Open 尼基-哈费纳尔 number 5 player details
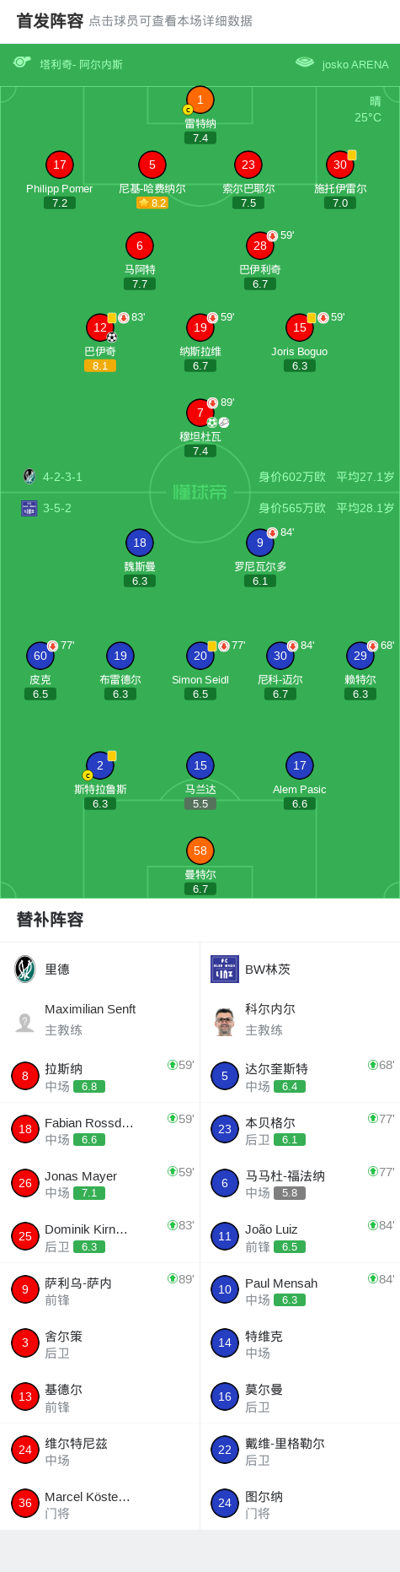400x1572 pixels. click(x=152, y=165)
